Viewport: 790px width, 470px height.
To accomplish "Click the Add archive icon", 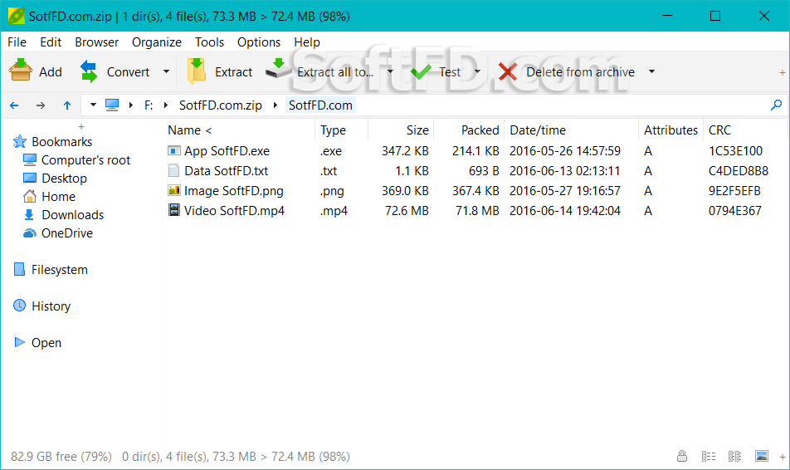I will (21, 71).
